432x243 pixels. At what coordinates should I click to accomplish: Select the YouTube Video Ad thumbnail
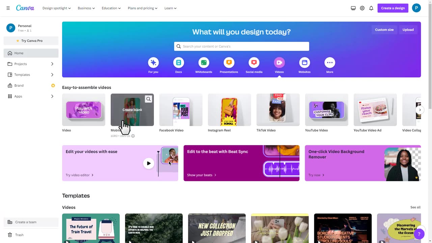click(x=375, y=110)
